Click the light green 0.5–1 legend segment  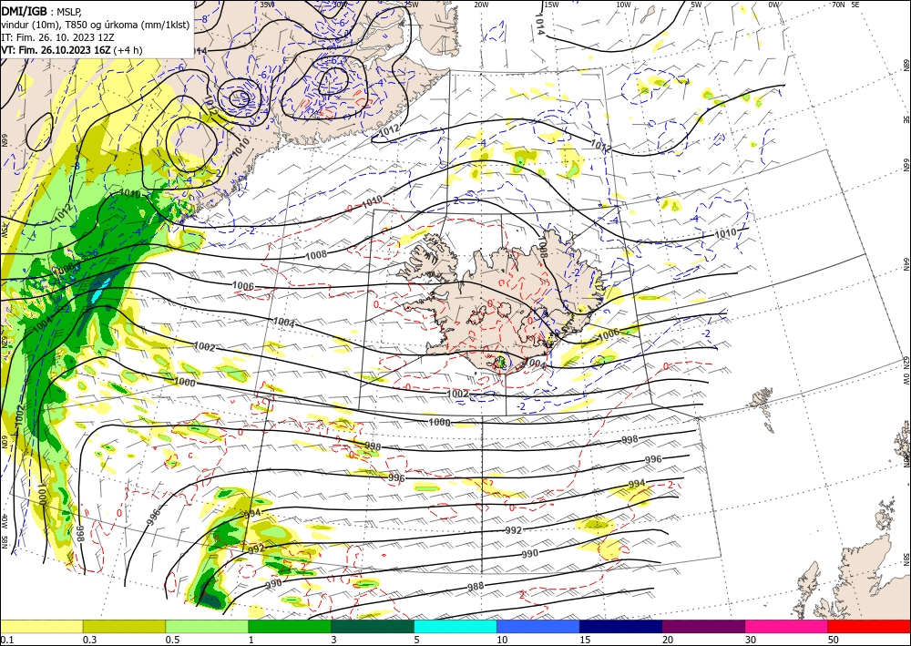tap(207, 626)
